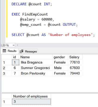Switch to the Results tab

pos(9,51)
